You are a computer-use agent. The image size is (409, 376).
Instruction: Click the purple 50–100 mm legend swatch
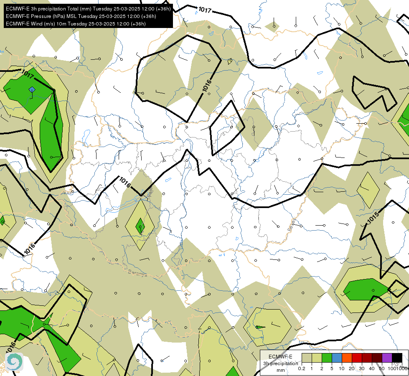pos(387,358)
